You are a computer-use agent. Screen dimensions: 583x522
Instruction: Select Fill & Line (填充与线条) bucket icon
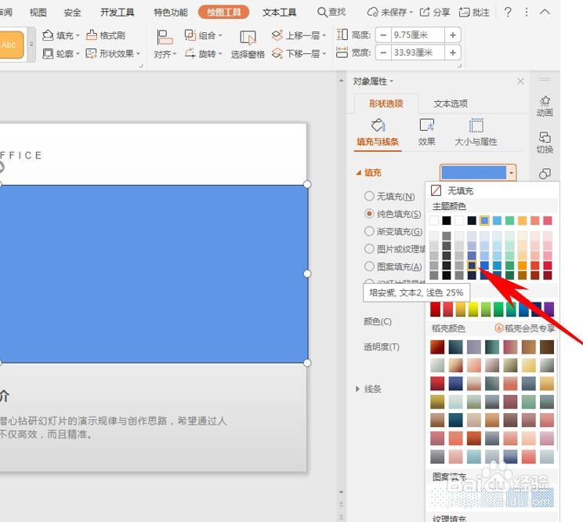[378, 125]
